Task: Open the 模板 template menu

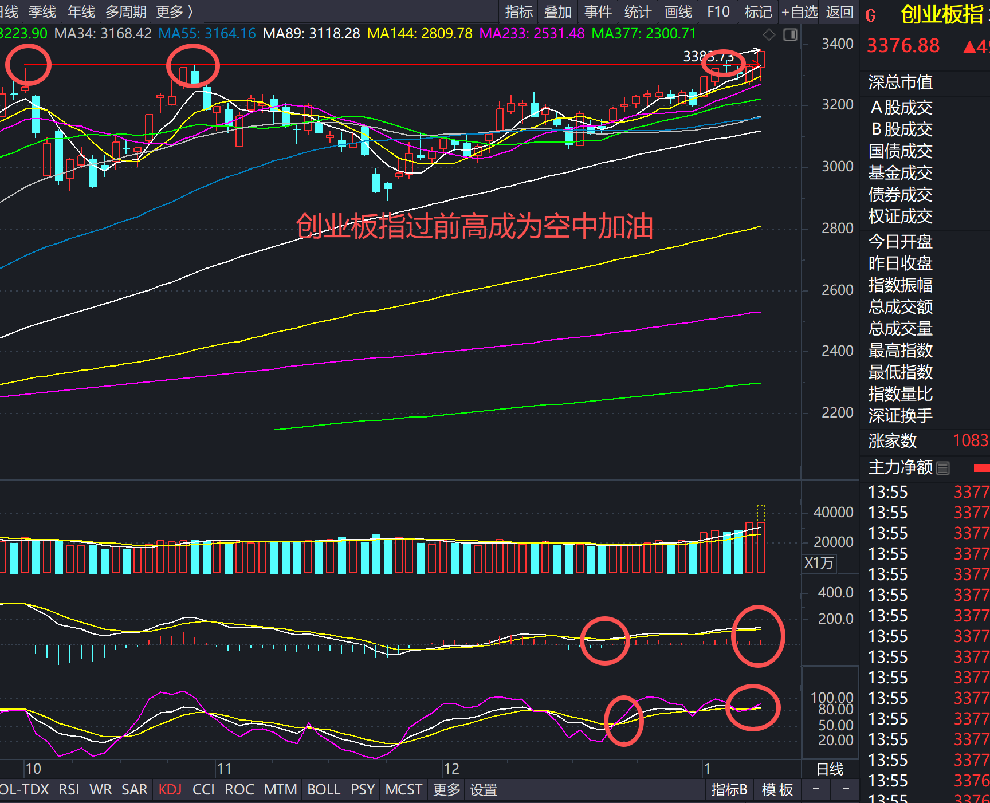Action: pos(777,790)
